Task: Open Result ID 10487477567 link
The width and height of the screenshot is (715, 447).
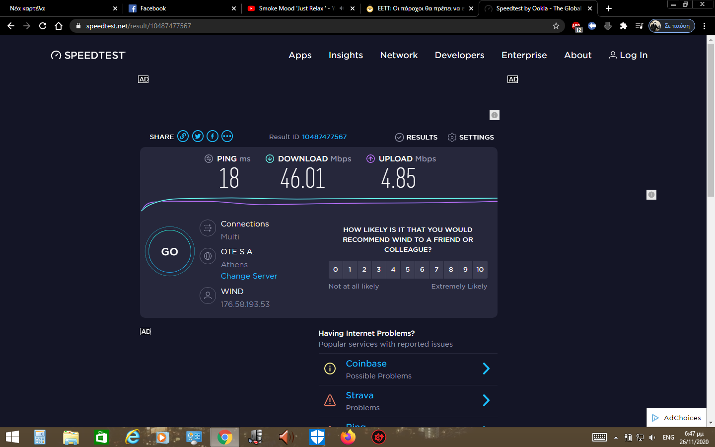Action: click(324, 137)
